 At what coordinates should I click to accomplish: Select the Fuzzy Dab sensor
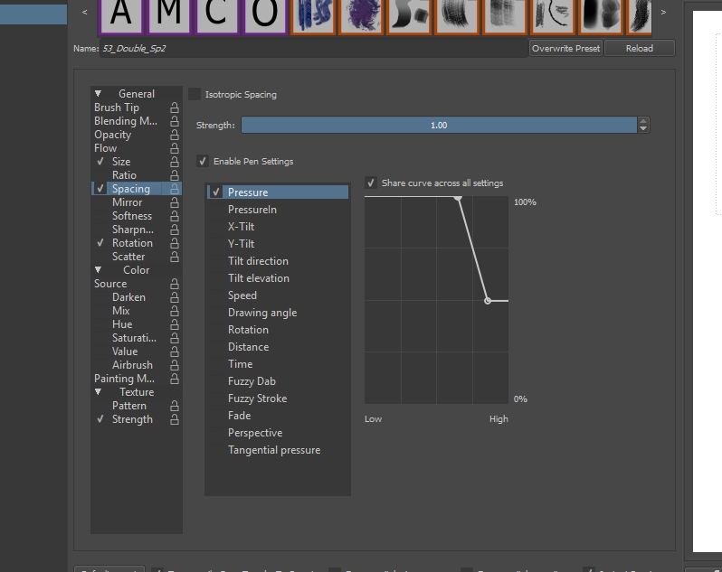click(252, 381)
